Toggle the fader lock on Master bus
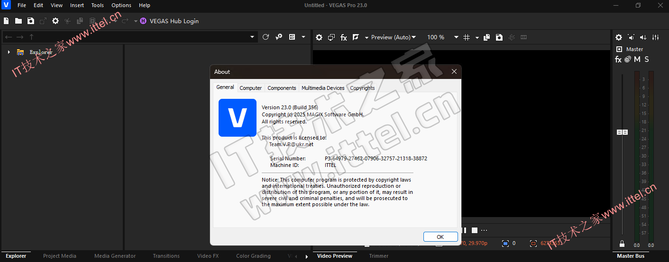Image resolution: width=669 pixels, height=262 pixels. point(622,244)
